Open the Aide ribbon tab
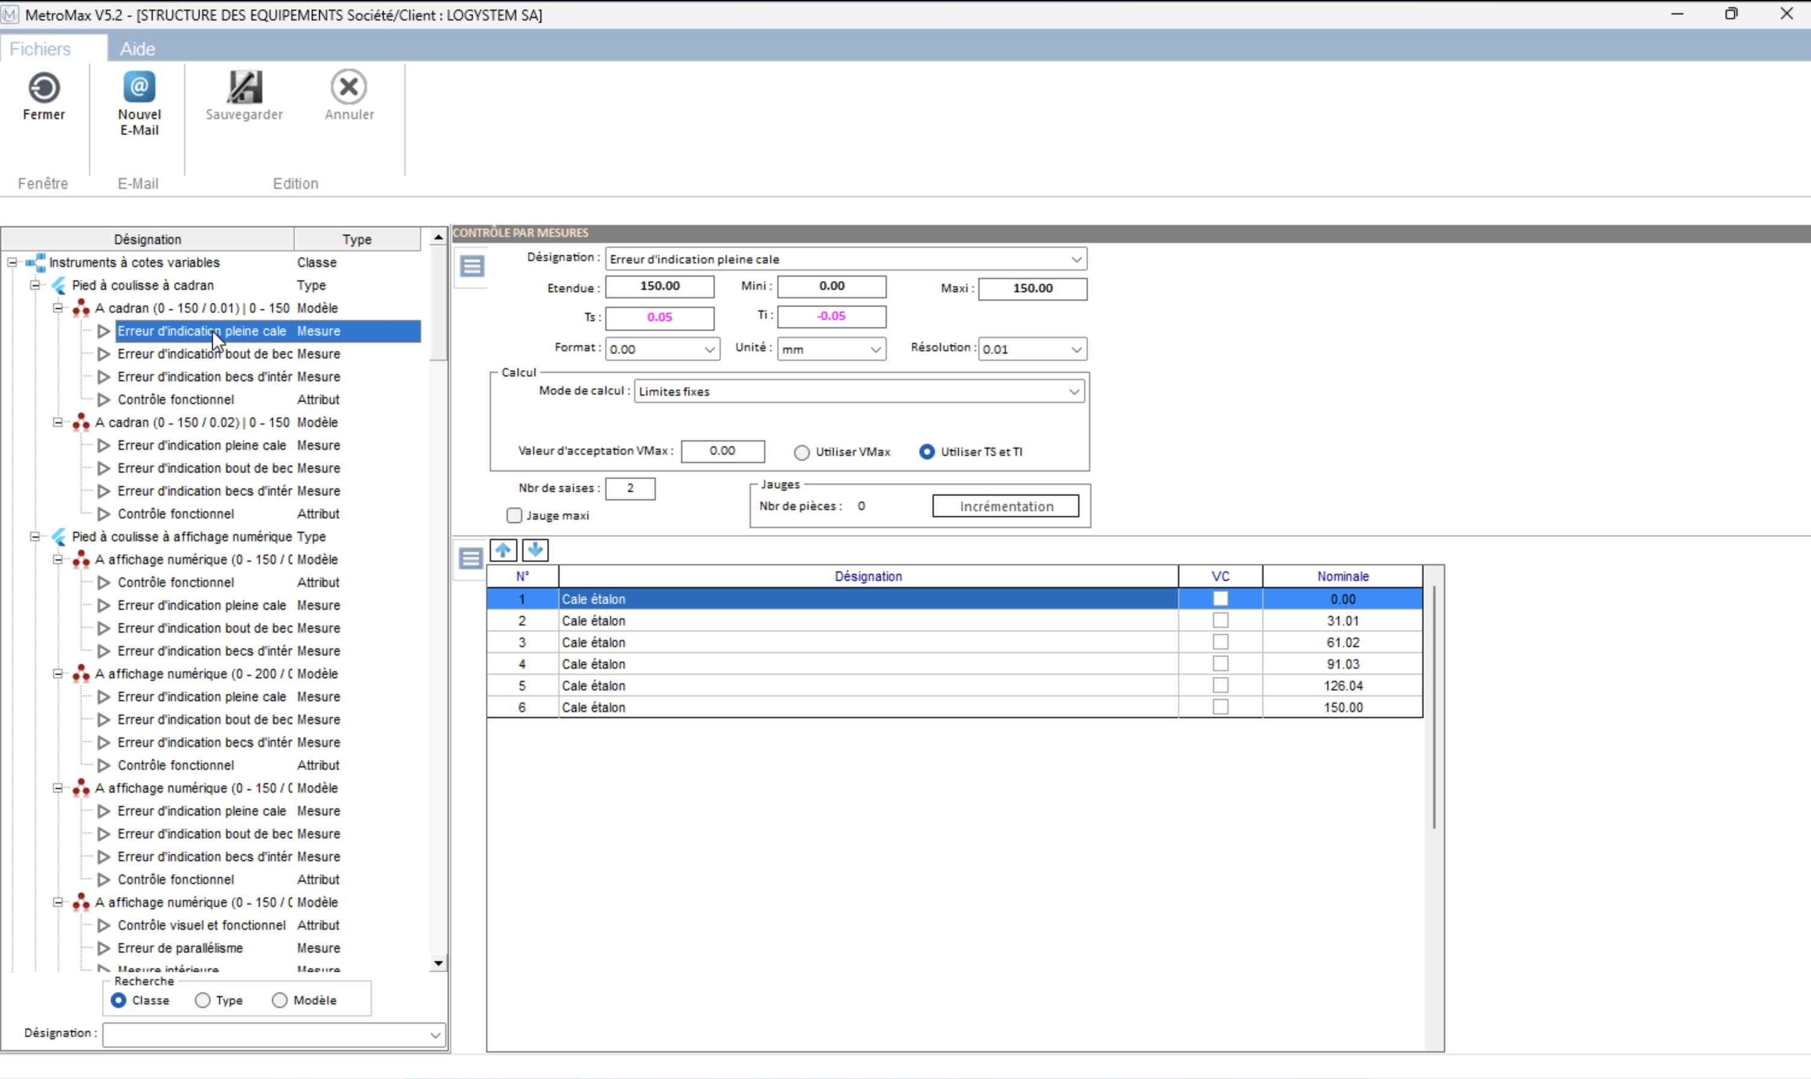This screenshot has width=1811, height=1079. 137,49
